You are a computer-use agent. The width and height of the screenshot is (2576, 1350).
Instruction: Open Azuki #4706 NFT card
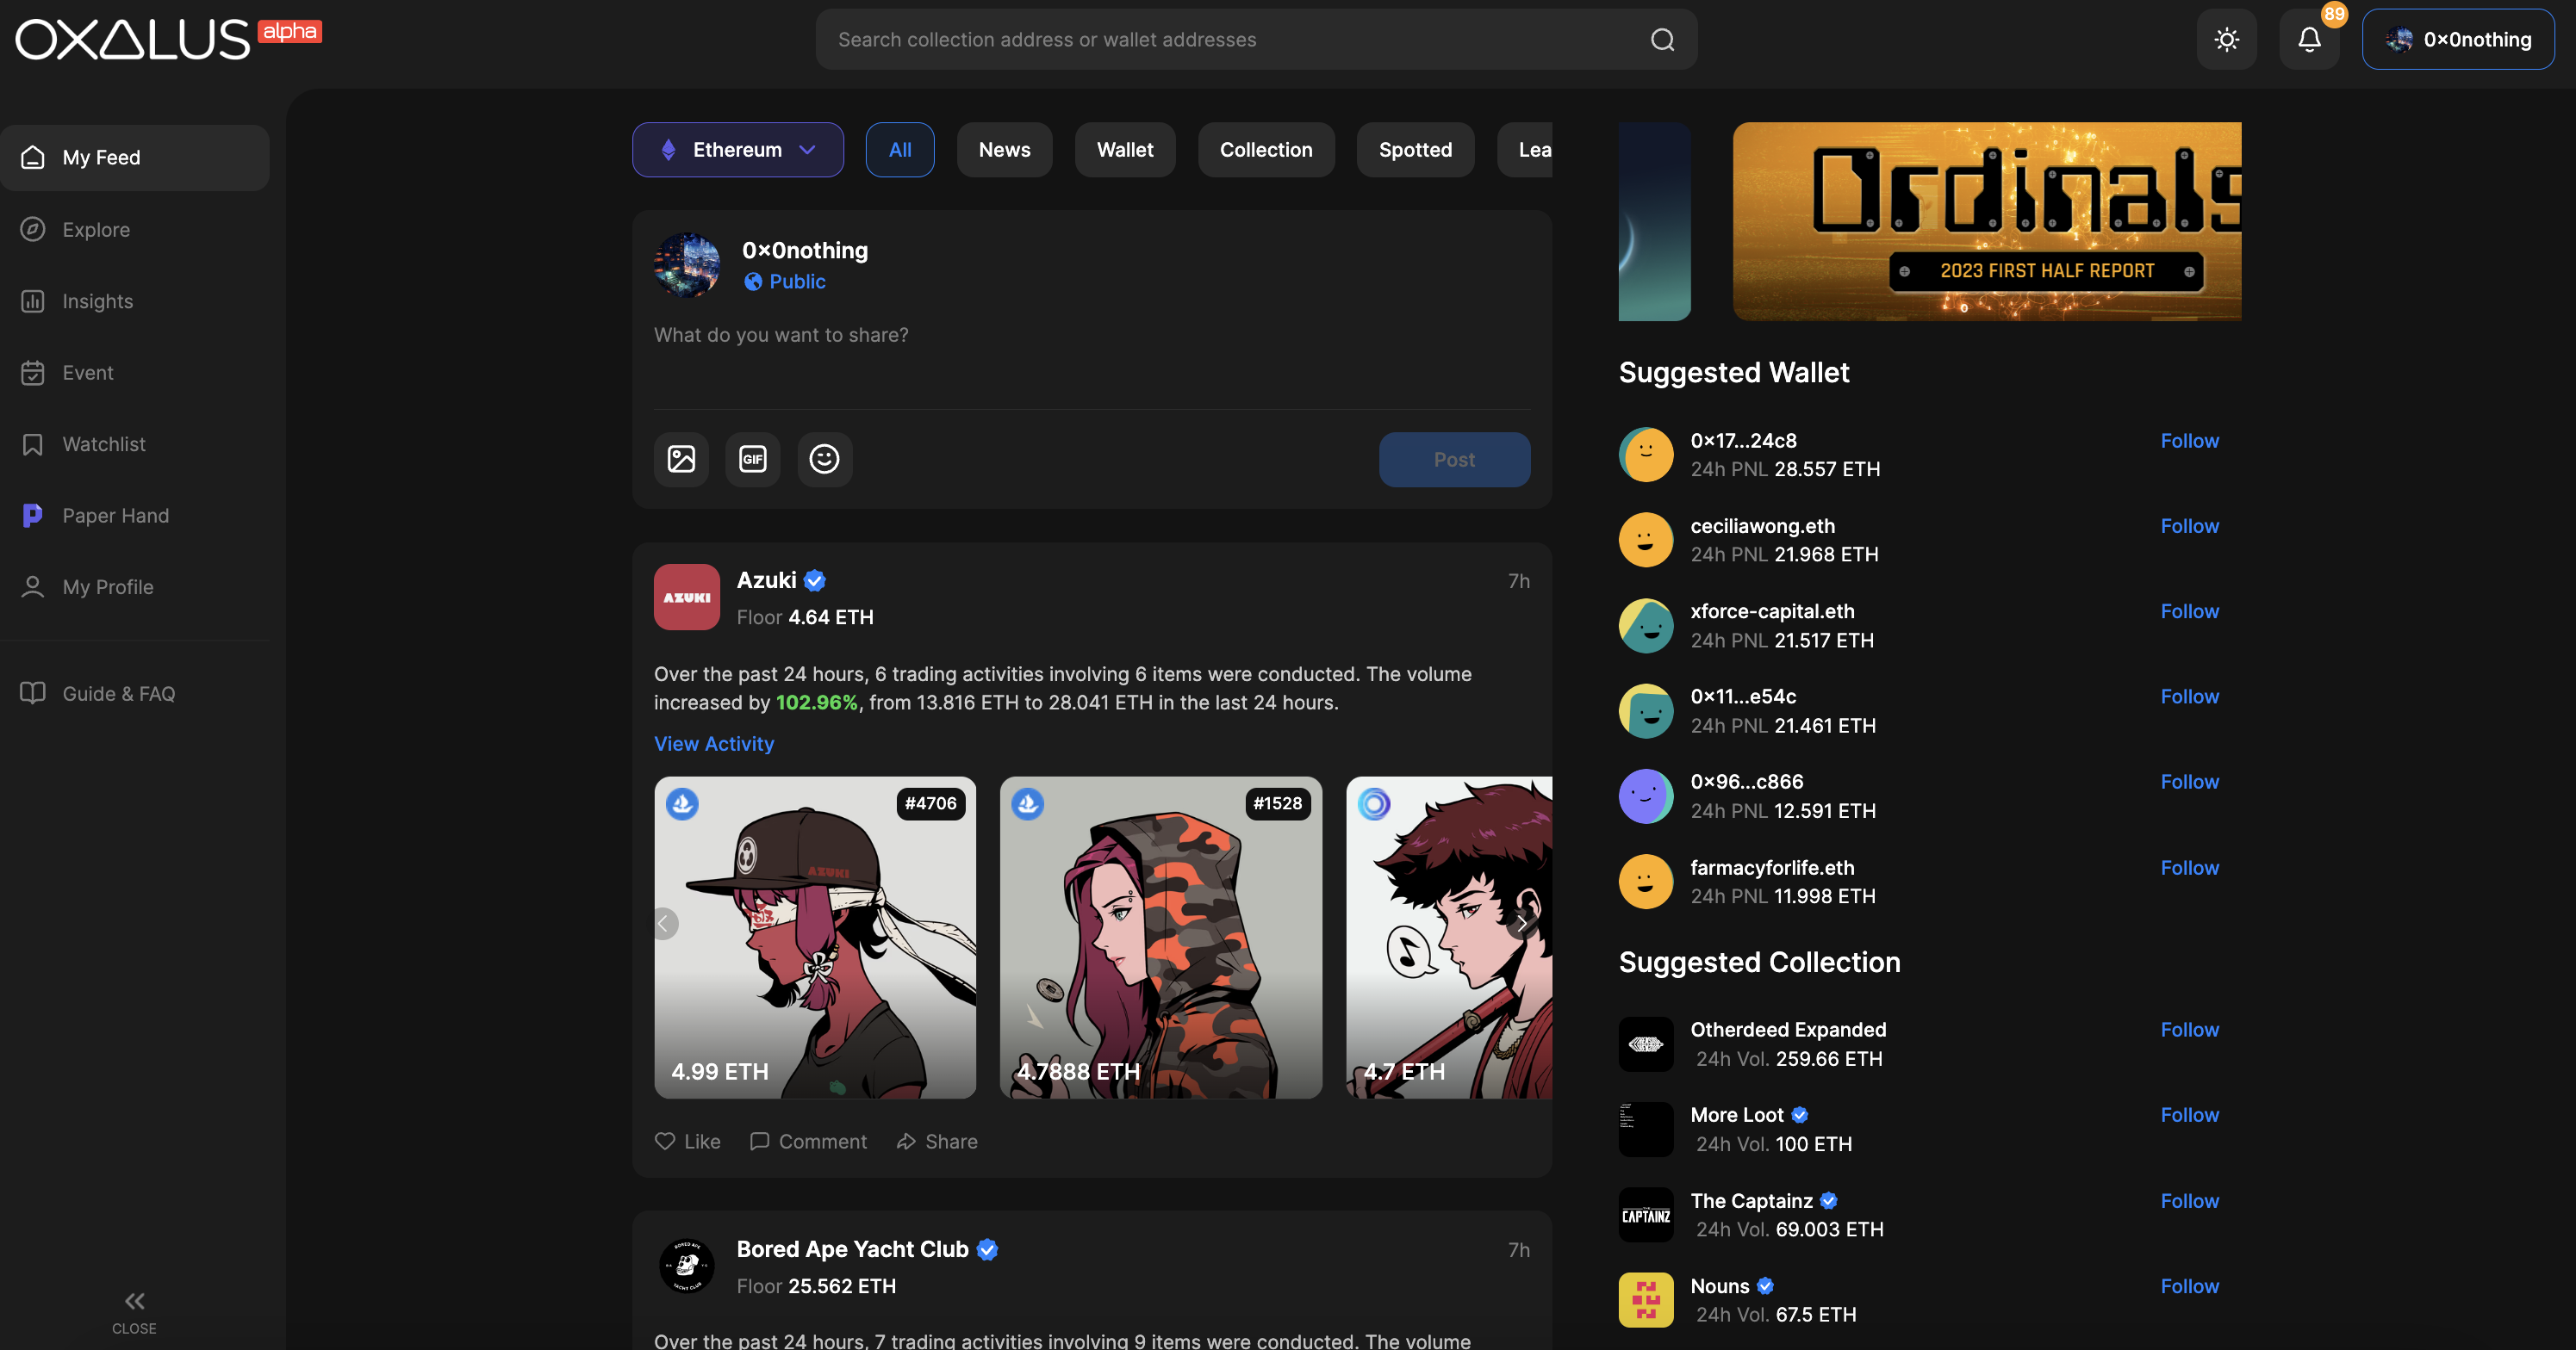[x=815, y=938]
